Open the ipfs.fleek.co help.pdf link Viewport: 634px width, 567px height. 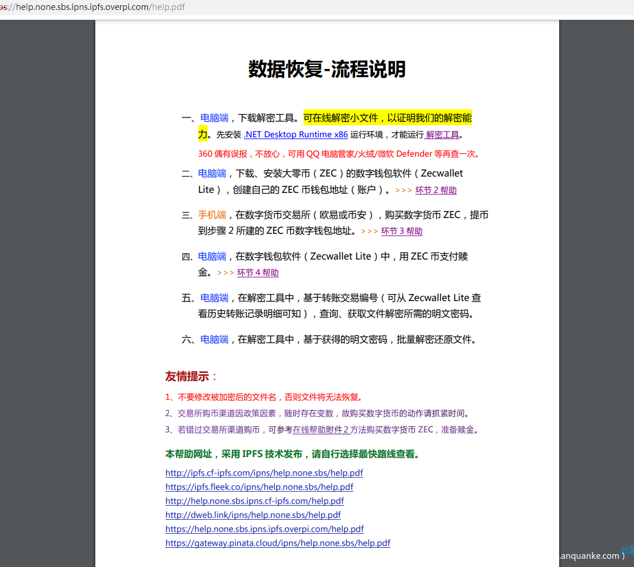point(259,487)
